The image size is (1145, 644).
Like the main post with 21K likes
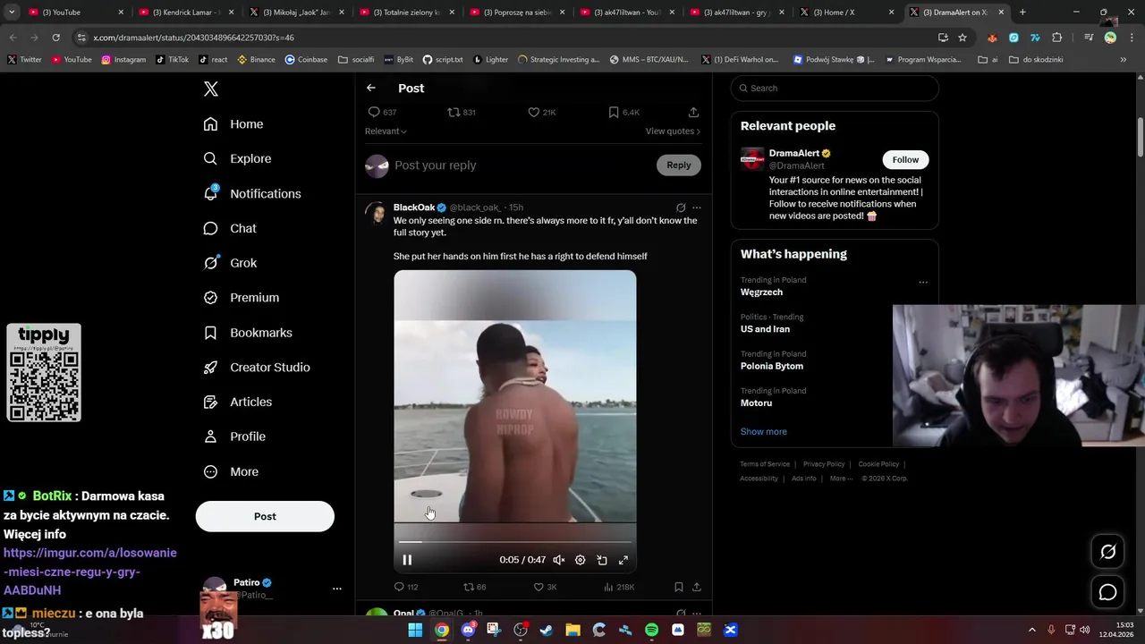pos(541,112)
